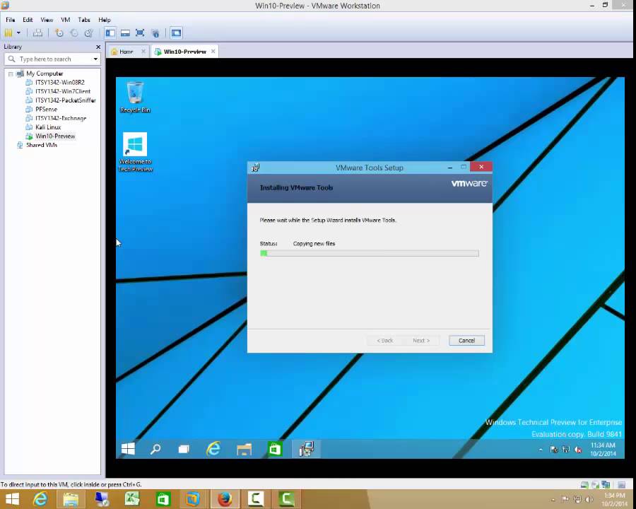Select Kali Linux in the library
The image size is (636, 509).
tap(48, 127)
